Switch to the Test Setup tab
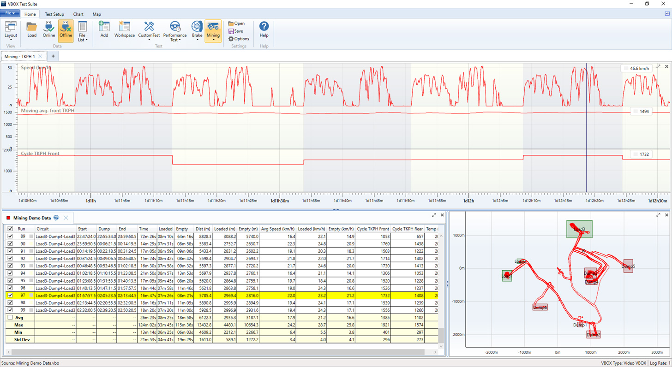Image resolution: width=672 pixels, height=367 pixels. click(x=54, y=14)
